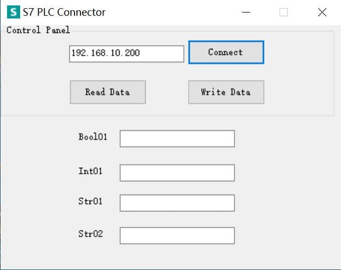Viewport: 341px width, 270px height.
Task: Click the Read Data button
Action: (x=108, y=92)
